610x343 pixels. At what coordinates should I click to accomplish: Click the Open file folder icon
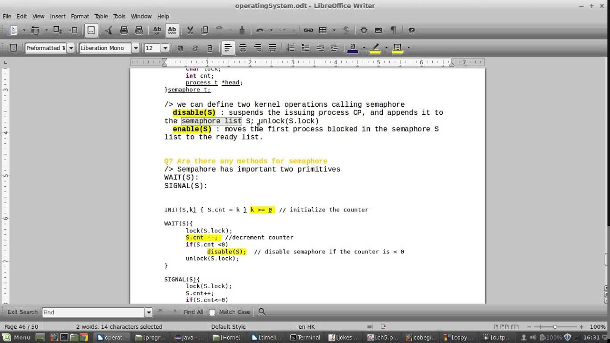(35, 30)
